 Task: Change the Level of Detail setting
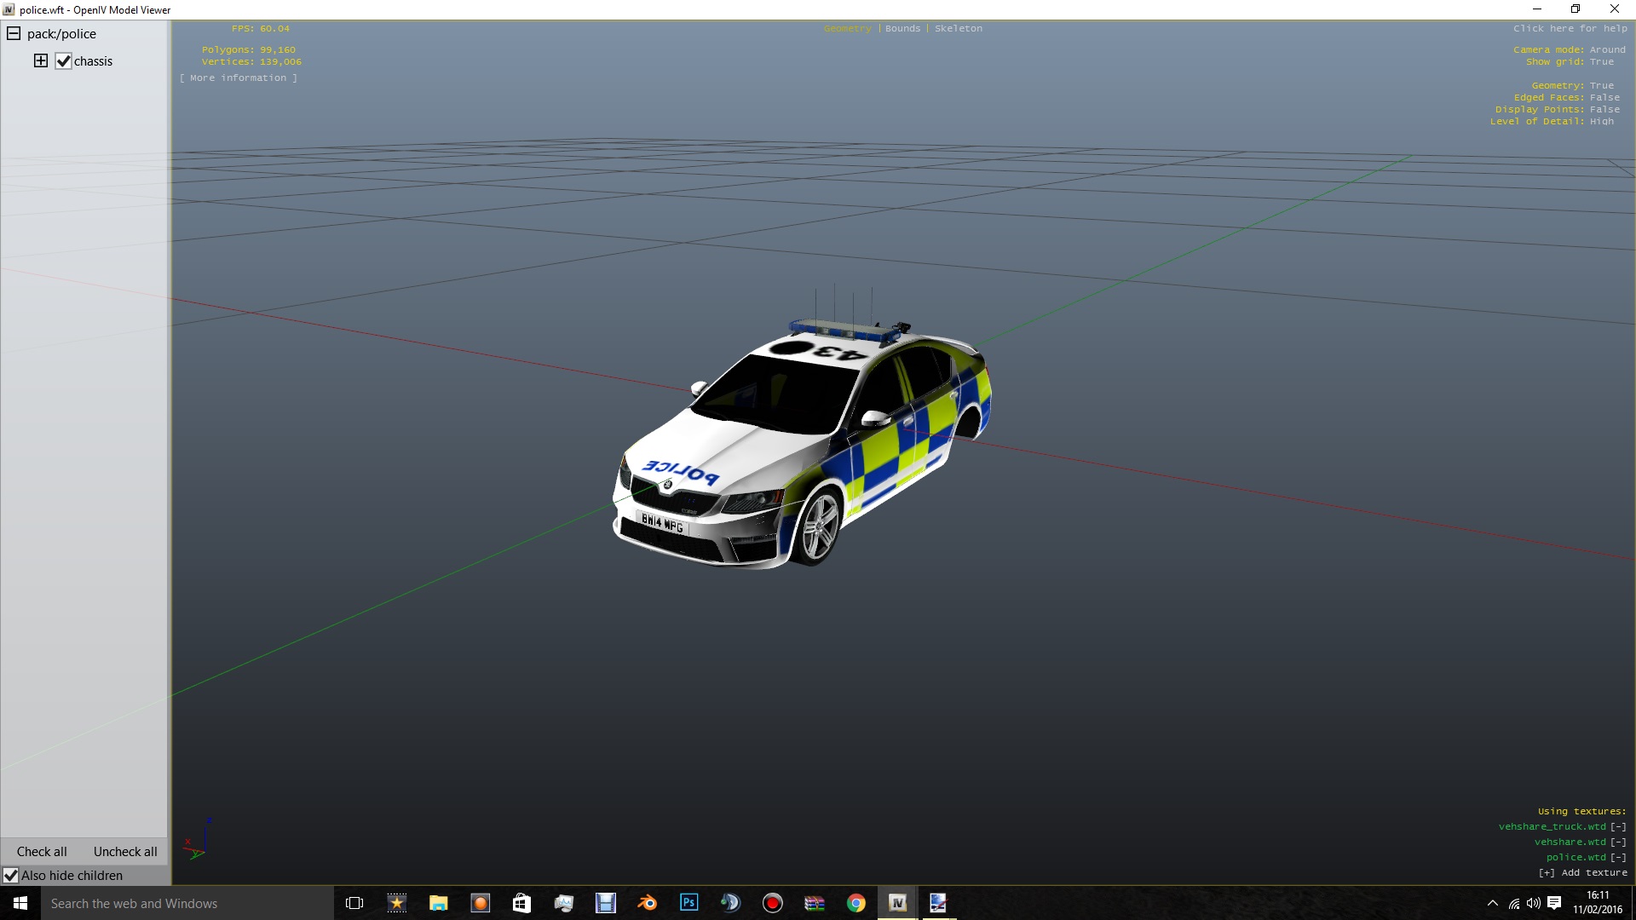[x=1551, y=121]
